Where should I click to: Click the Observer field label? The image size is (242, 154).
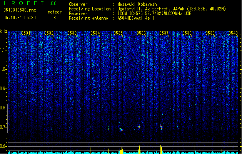78,4
